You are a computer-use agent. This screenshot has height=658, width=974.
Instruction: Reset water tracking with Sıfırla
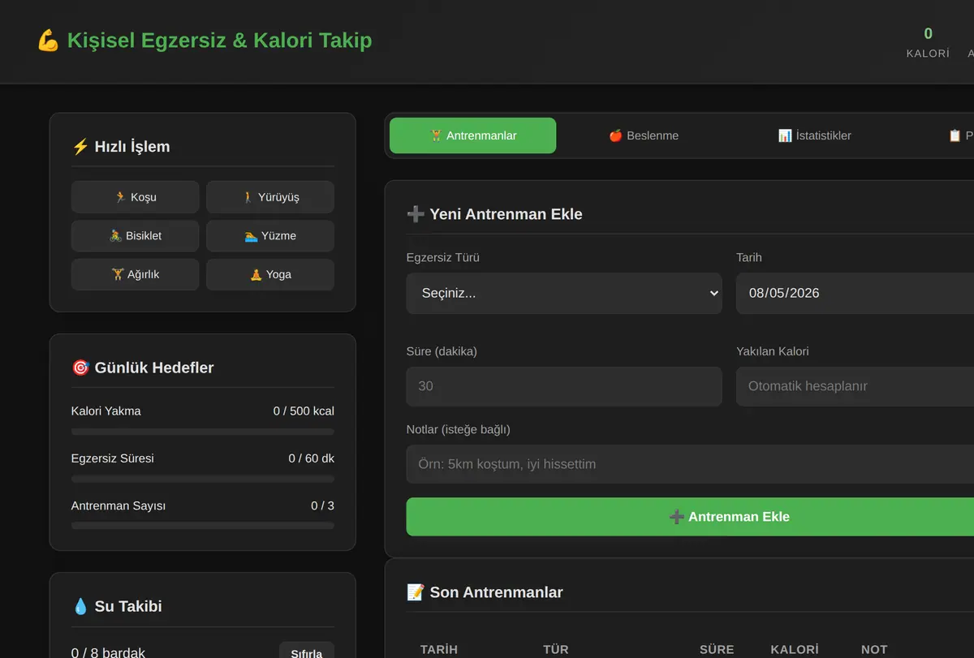coord(307,652)
